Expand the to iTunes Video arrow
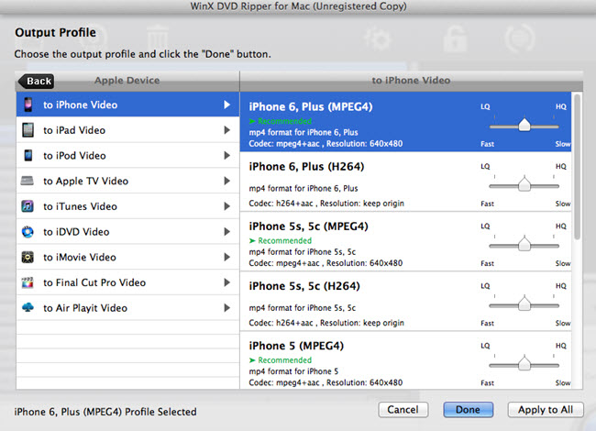 (226, 206)
